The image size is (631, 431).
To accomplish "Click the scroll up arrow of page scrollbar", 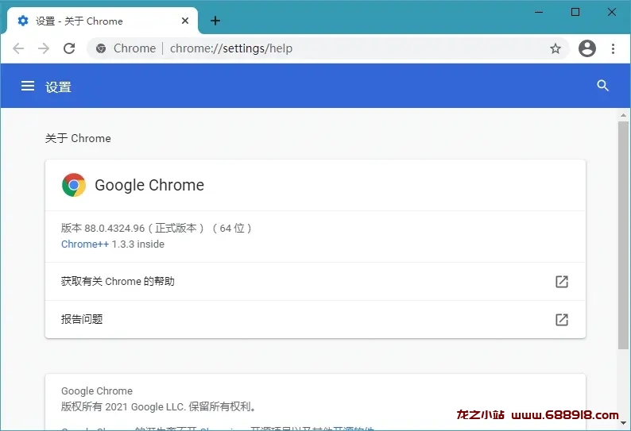I will tap(623, 115).
